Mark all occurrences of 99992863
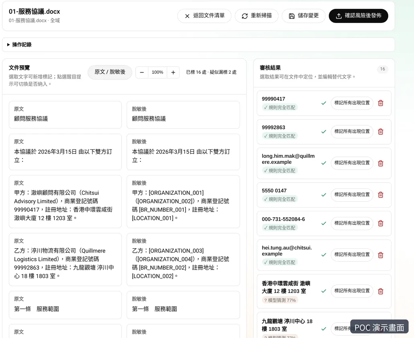 click(x=352, y=132)
